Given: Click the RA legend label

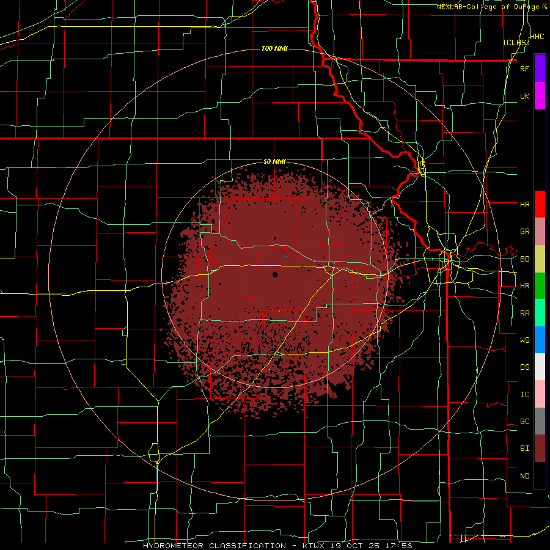Looking at the screenshot, I should click(524, 313).
